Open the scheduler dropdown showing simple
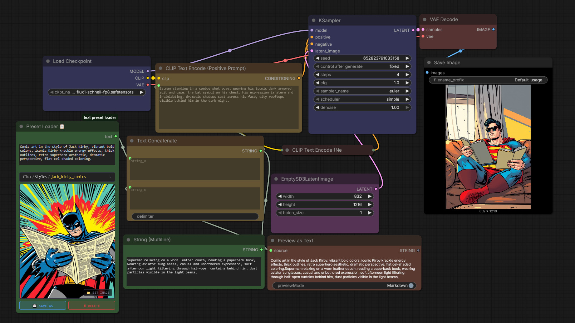The height and width of the screenshot is (323, 575). pyautogui.click(x=362, y=99)
